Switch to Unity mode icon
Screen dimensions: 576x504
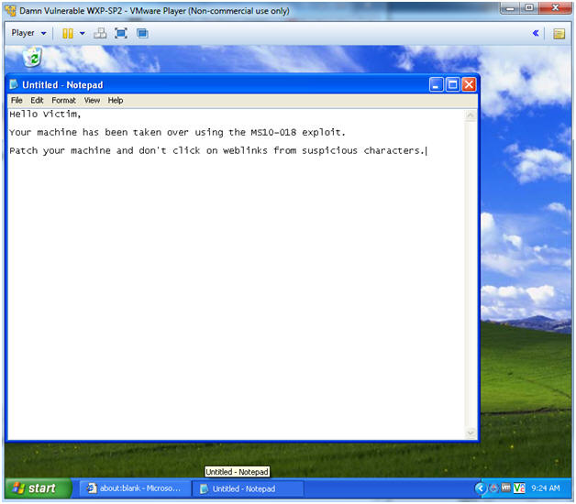click(142, 33)
